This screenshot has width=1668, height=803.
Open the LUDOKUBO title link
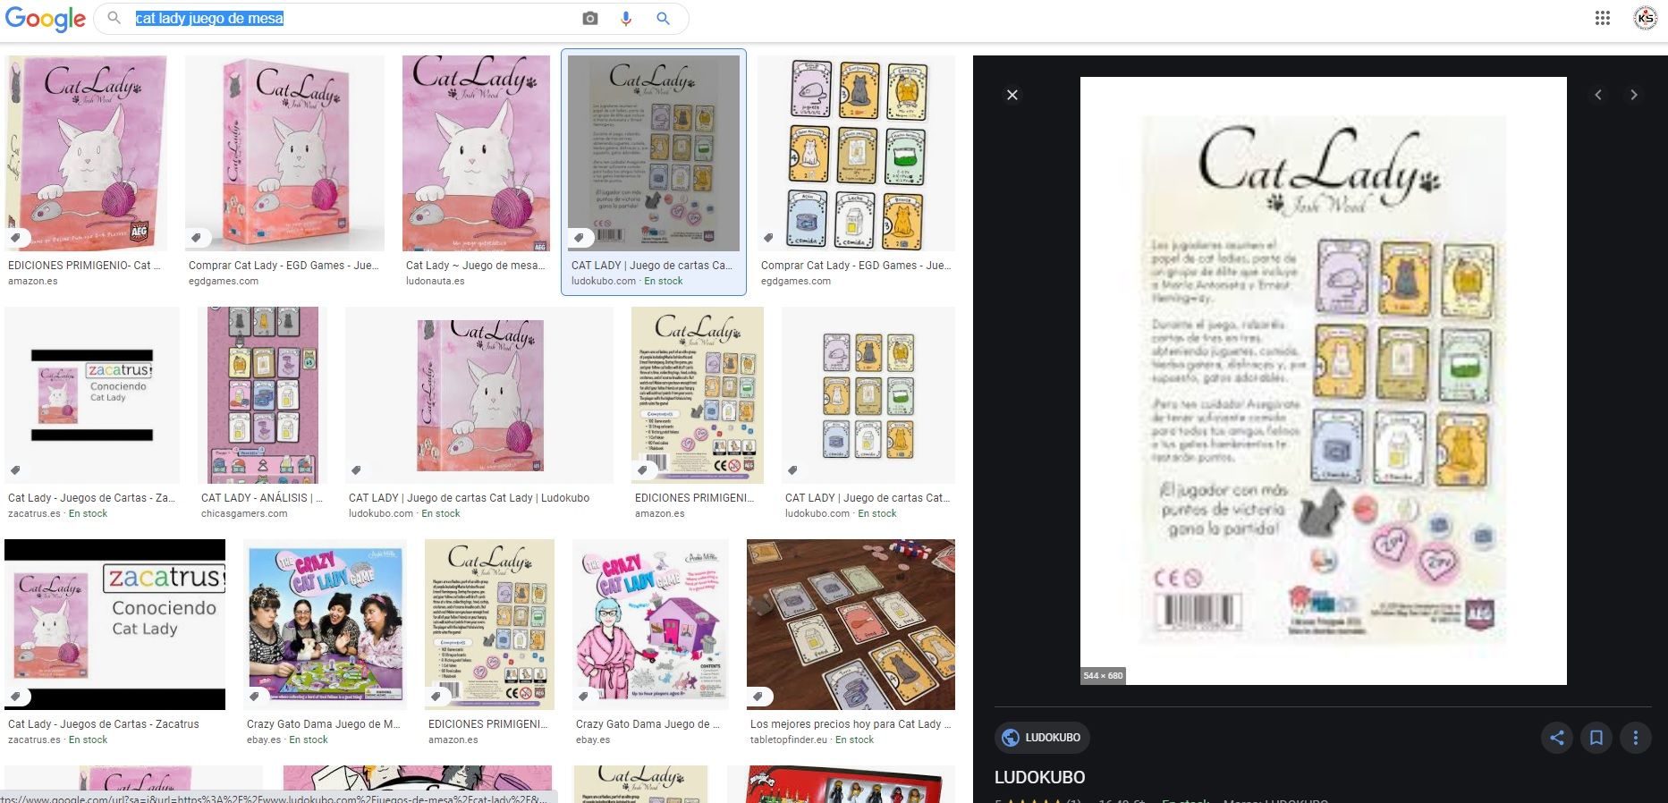tap(1039, 777)
